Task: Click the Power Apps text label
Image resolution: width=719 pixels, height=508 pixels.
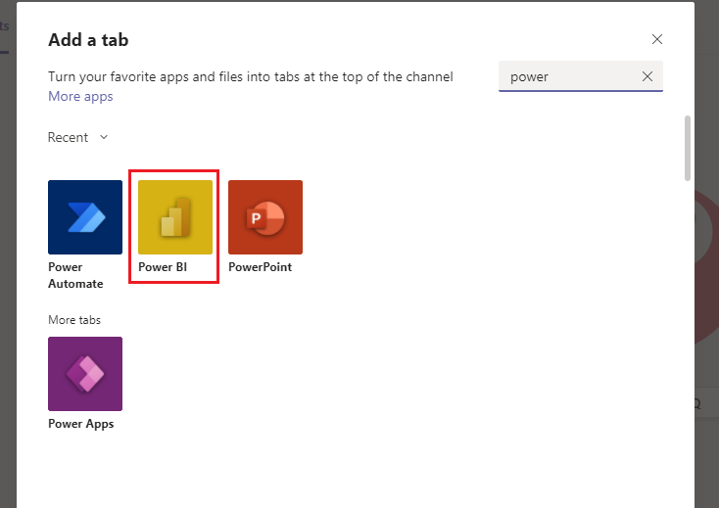Action: [x=80, y=424]
